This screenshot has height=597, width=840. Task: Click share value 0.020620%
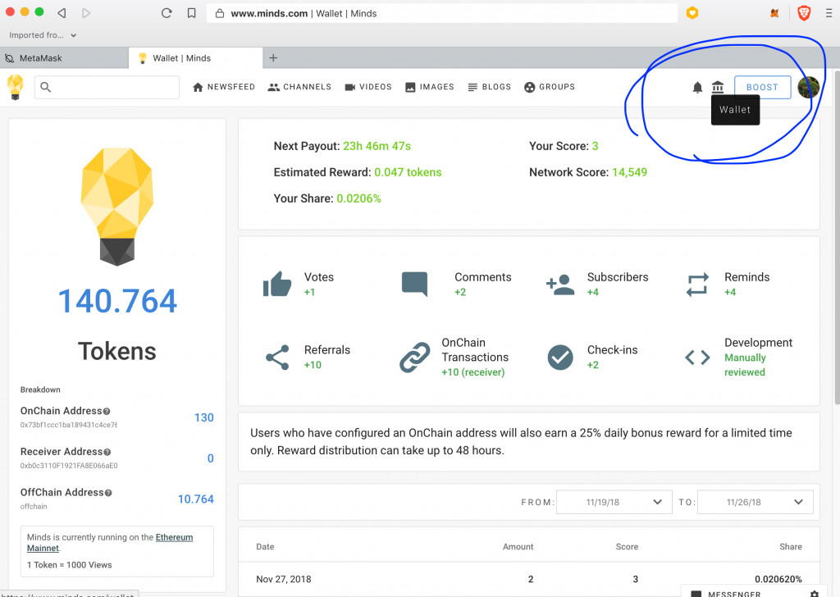tap(778, 579)
